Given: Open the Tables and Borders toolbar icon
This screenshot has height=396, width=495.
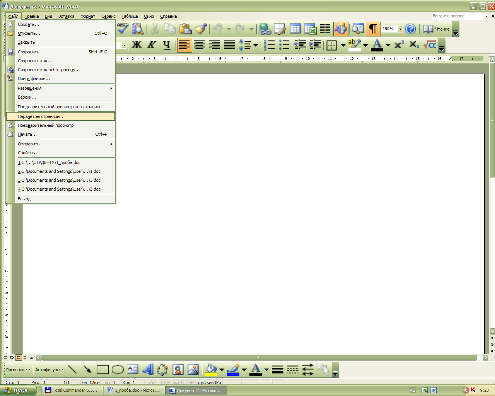Looking at the screenshot, I should [280, 29].
